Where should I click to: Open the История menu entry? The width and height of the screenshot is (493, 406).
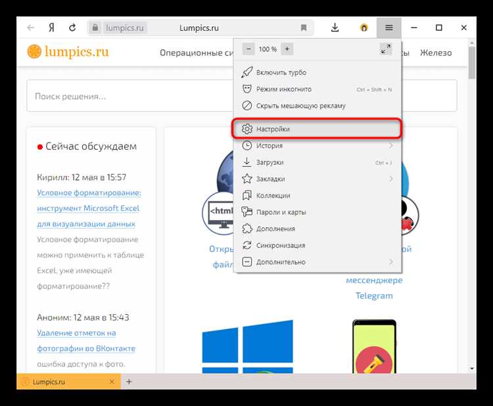click(x=317, y=145)
